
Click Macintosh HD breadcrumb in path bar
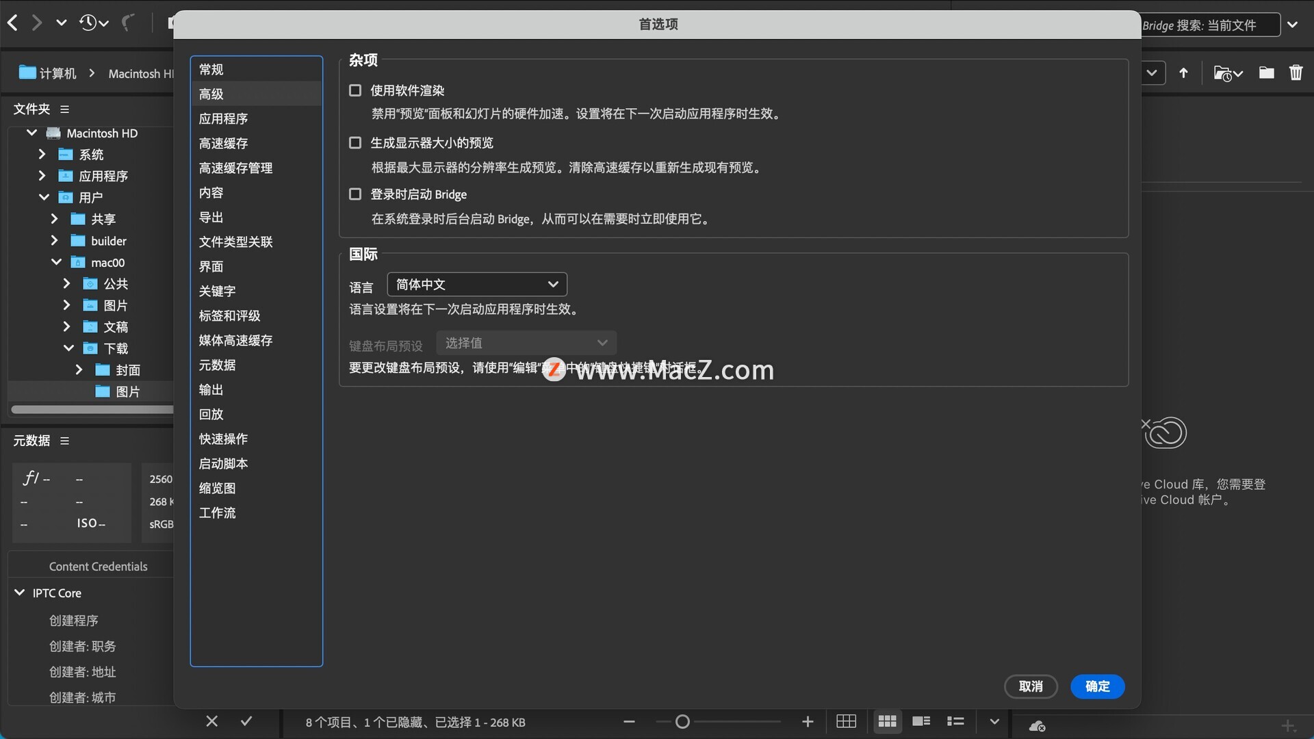coord(141,73)
